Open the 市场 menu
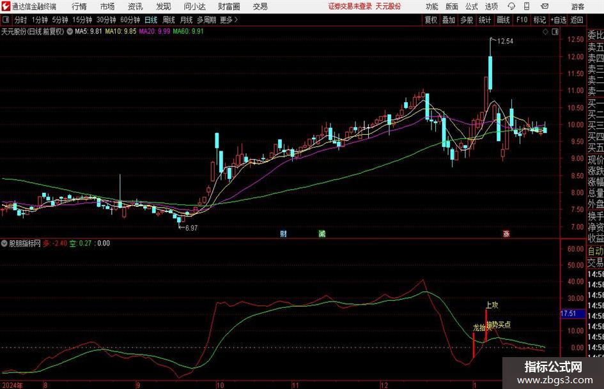This screenshot has width=604, height=389. click(107, 6)
